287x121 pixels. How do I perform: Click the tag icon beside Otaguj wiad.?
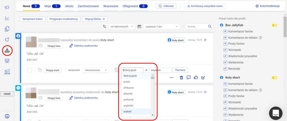click(x=40, y=70)
